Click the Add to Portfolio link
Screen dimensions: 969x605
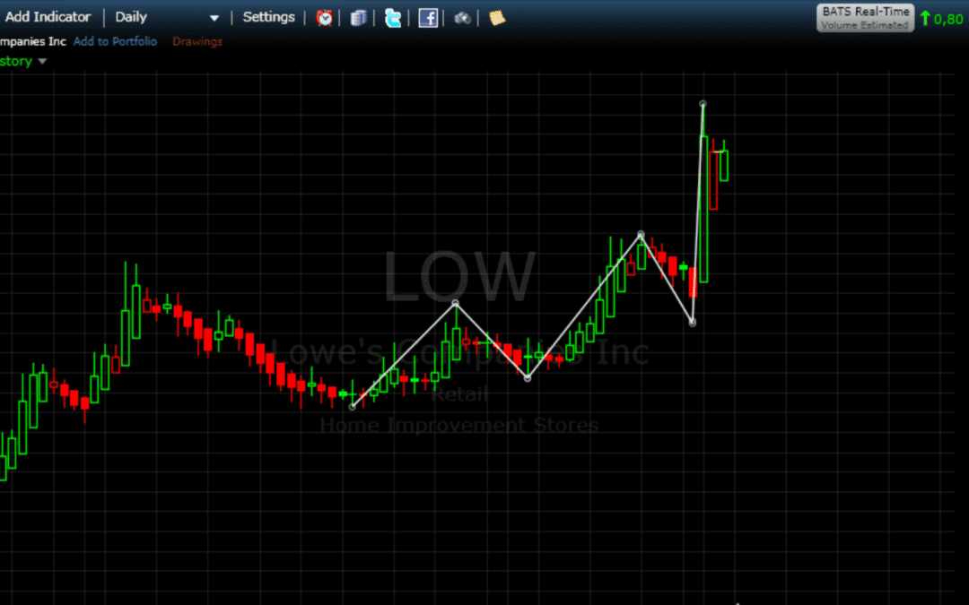pyautogui.click(x=115, y=41)
